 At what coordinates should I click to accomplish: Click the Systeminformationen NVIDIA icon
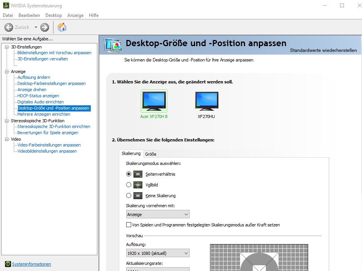coord(8,264)
